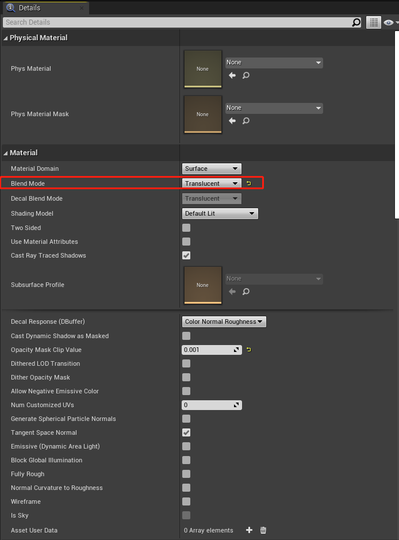Switch to the Details tab
Screen dimensions: 399x540
[34, 8]
